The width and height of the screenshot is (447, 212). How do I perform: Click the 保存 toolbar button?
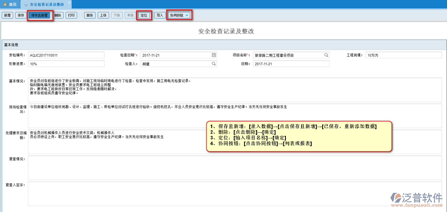point(21,15)
